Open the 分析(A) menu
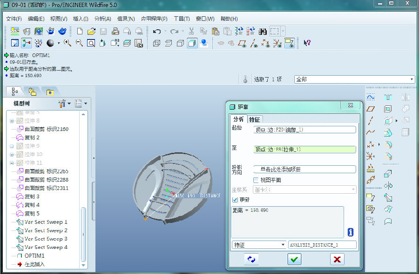Image resolution: width=419 pixels, height=274 pixels. point(102,19)
